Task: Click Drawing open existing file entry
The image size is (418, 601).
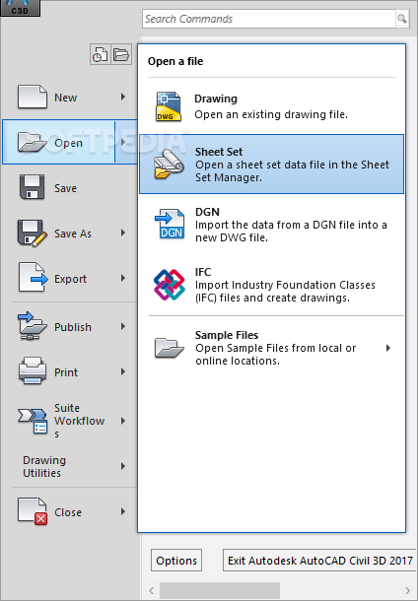Action: click(x=271, y=106)
